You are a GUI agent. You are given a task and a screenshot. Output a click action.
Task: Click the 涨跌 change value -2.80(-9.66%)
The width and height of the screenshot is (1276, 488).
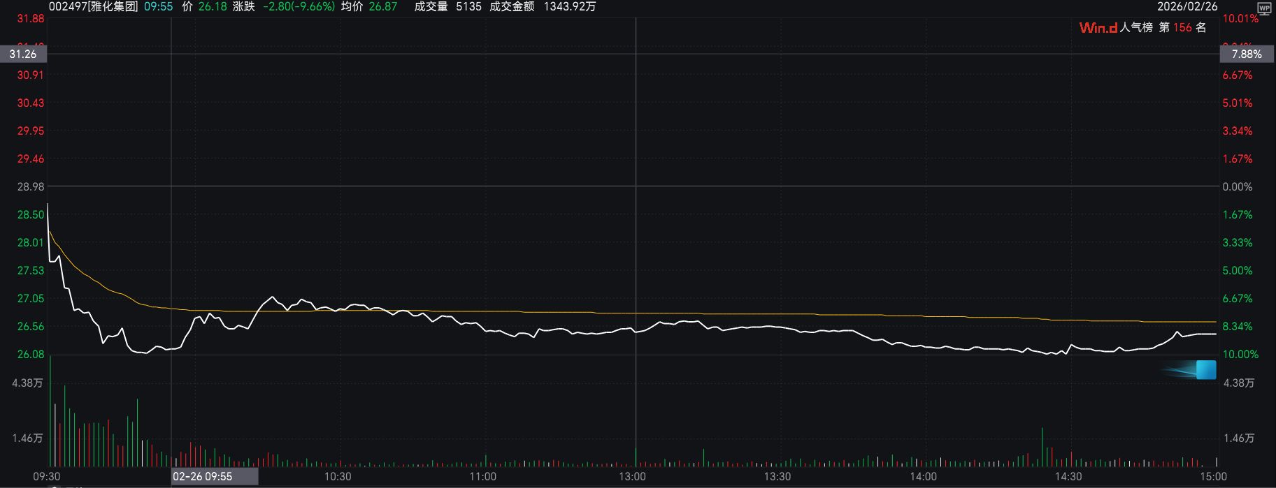click(299, 6)
